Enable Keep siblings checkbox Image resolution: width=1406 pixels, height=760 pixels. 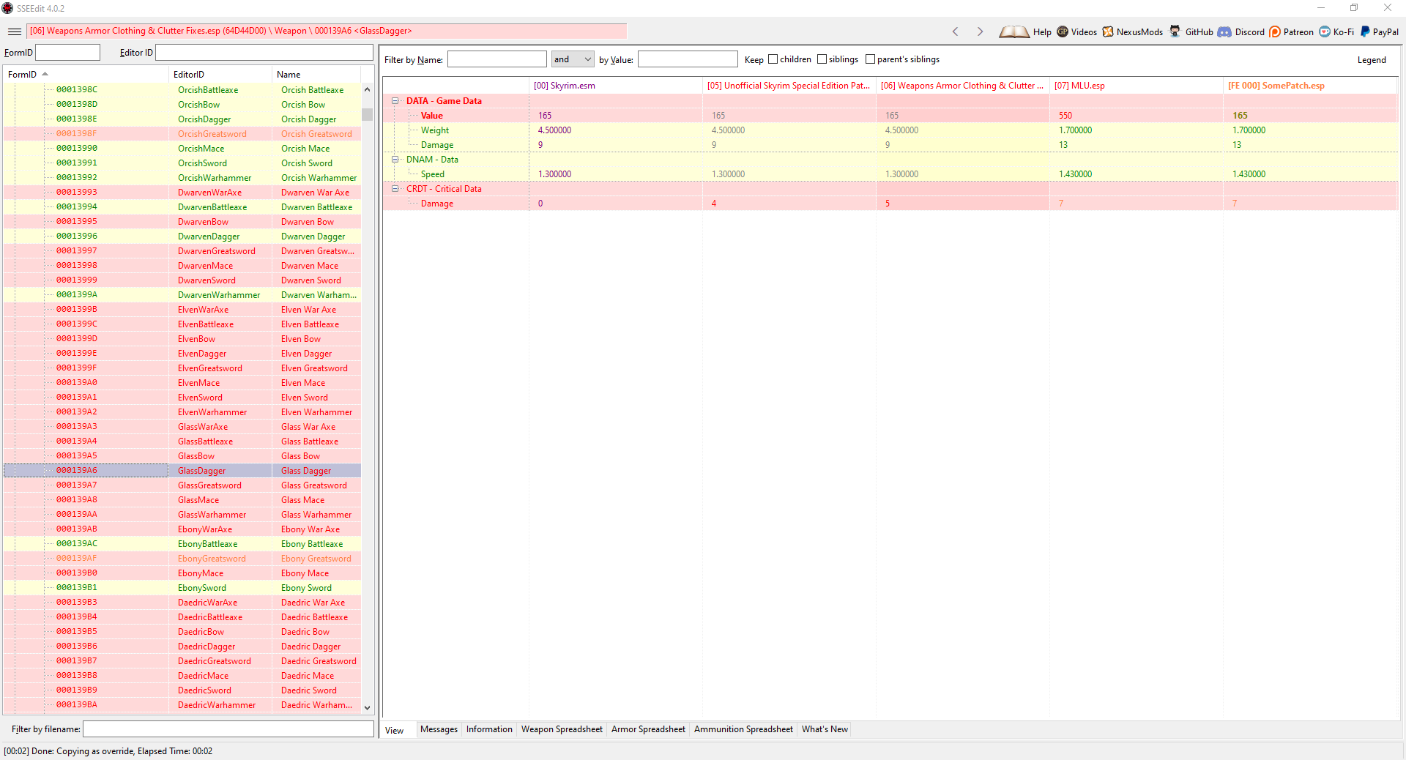[x=822, y=59]
